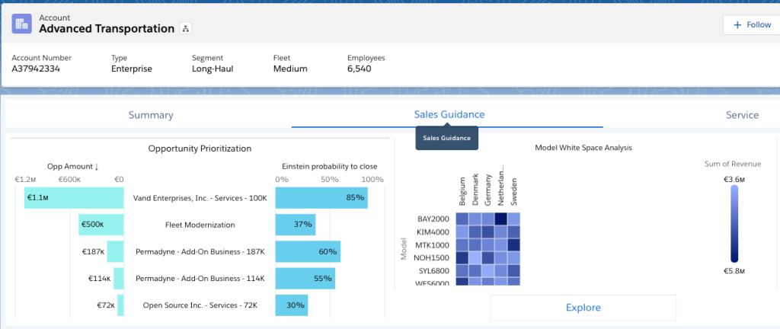The width and height of the screenshot is (780, 329).
Task: Click the 85% probability bar
Action: click(x=321, y=197)
